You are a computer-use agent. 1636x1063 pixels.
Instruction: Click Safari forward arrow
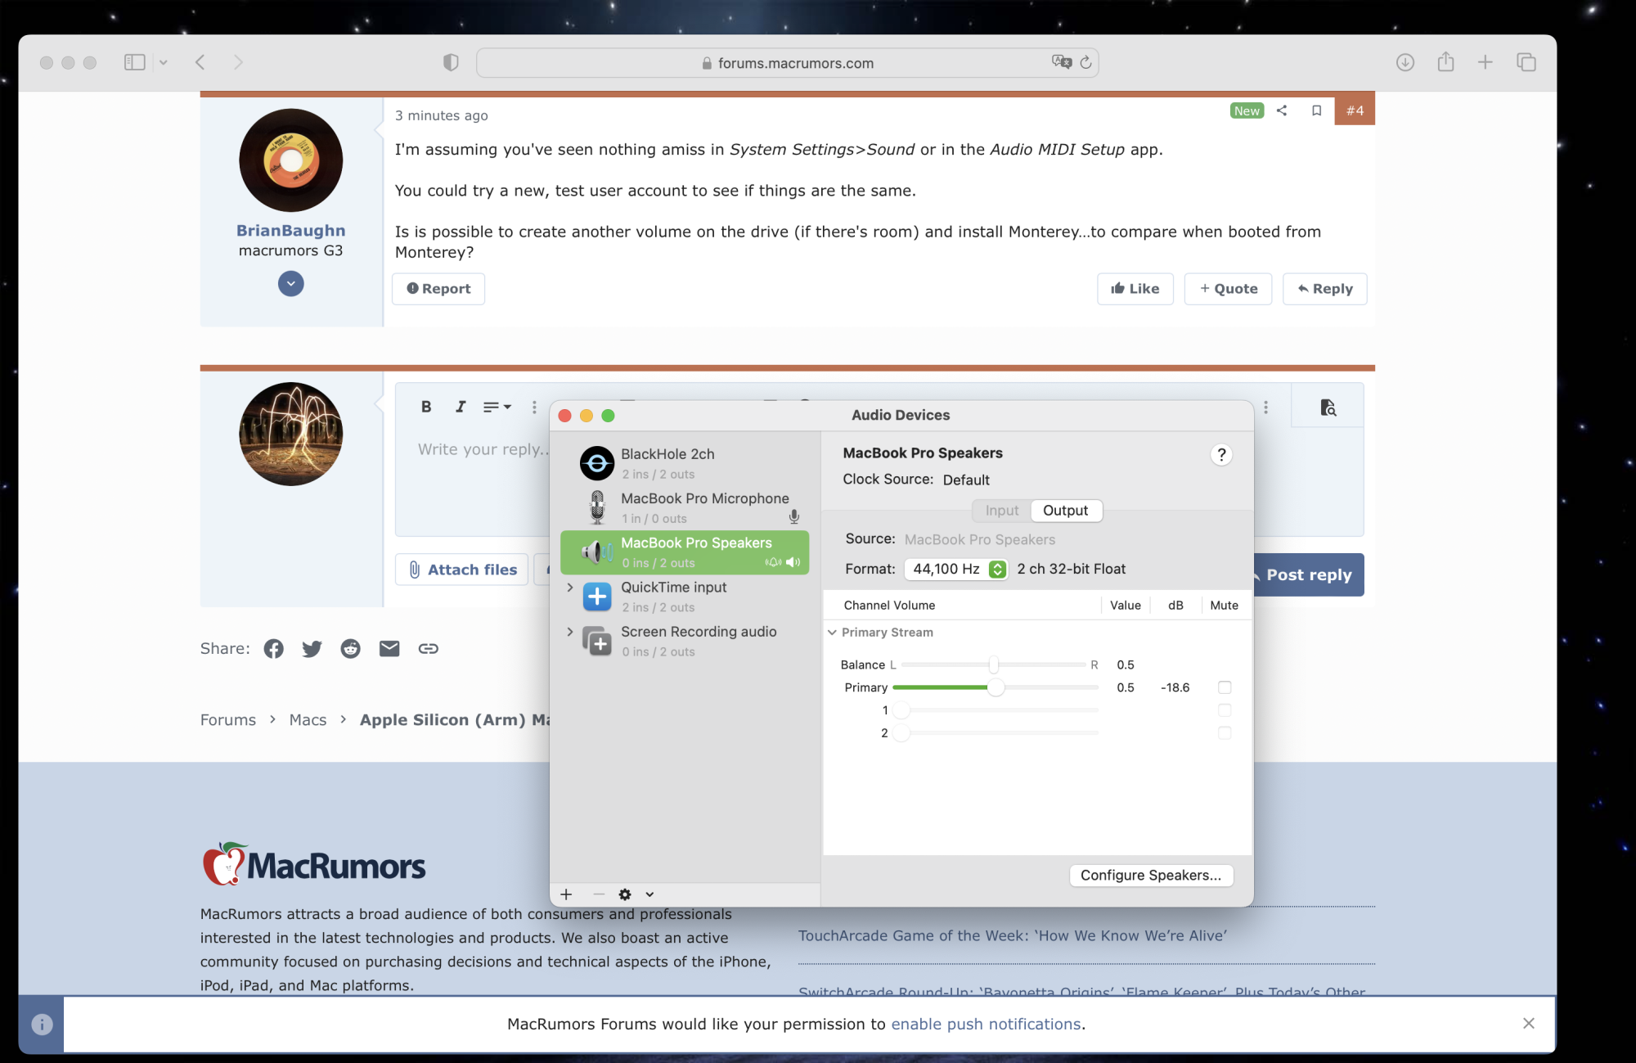pos(238,62)
